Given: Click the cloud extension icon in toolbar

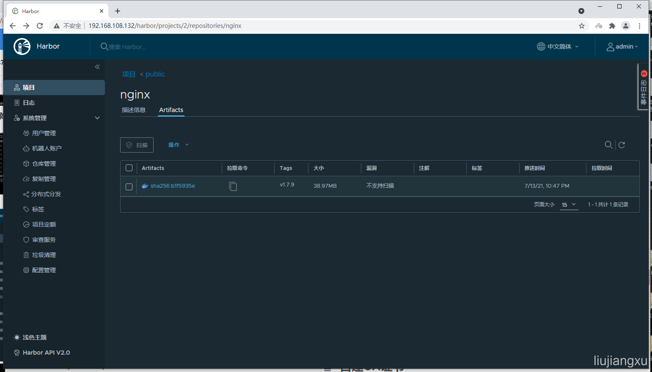Looking at the screenshot, I should pos(599,26).
